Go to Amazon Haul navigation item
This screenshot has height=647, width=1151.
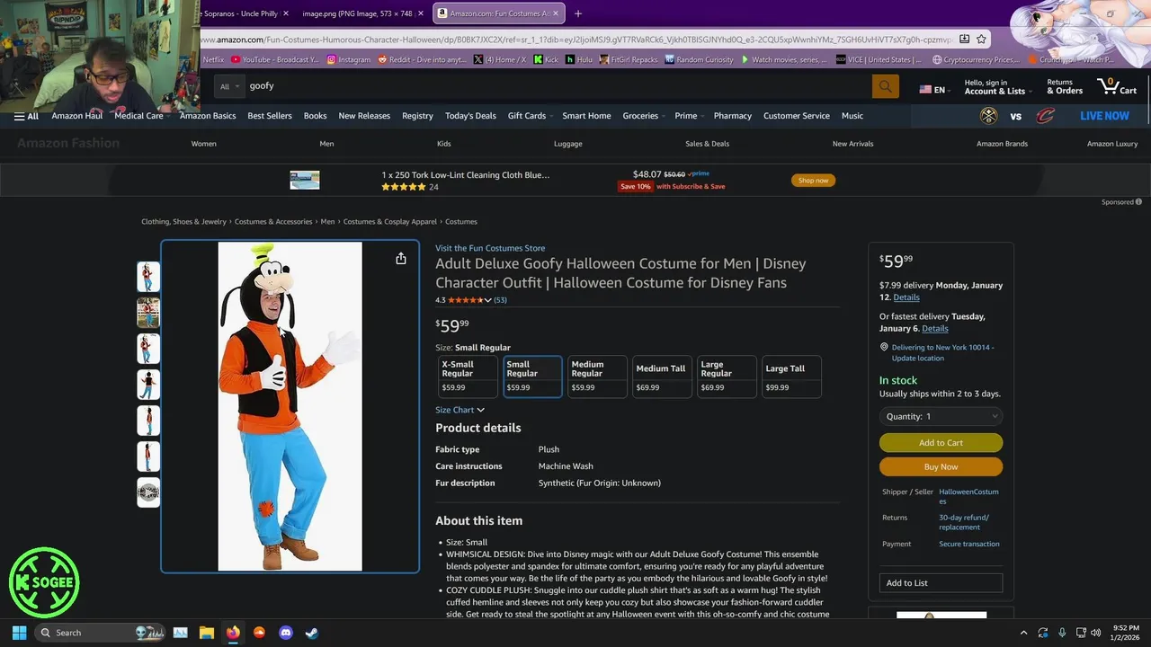pos(76,116)
